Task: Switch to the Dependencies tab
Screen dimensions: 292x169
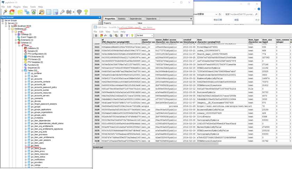Action: (x=135, y=19)
